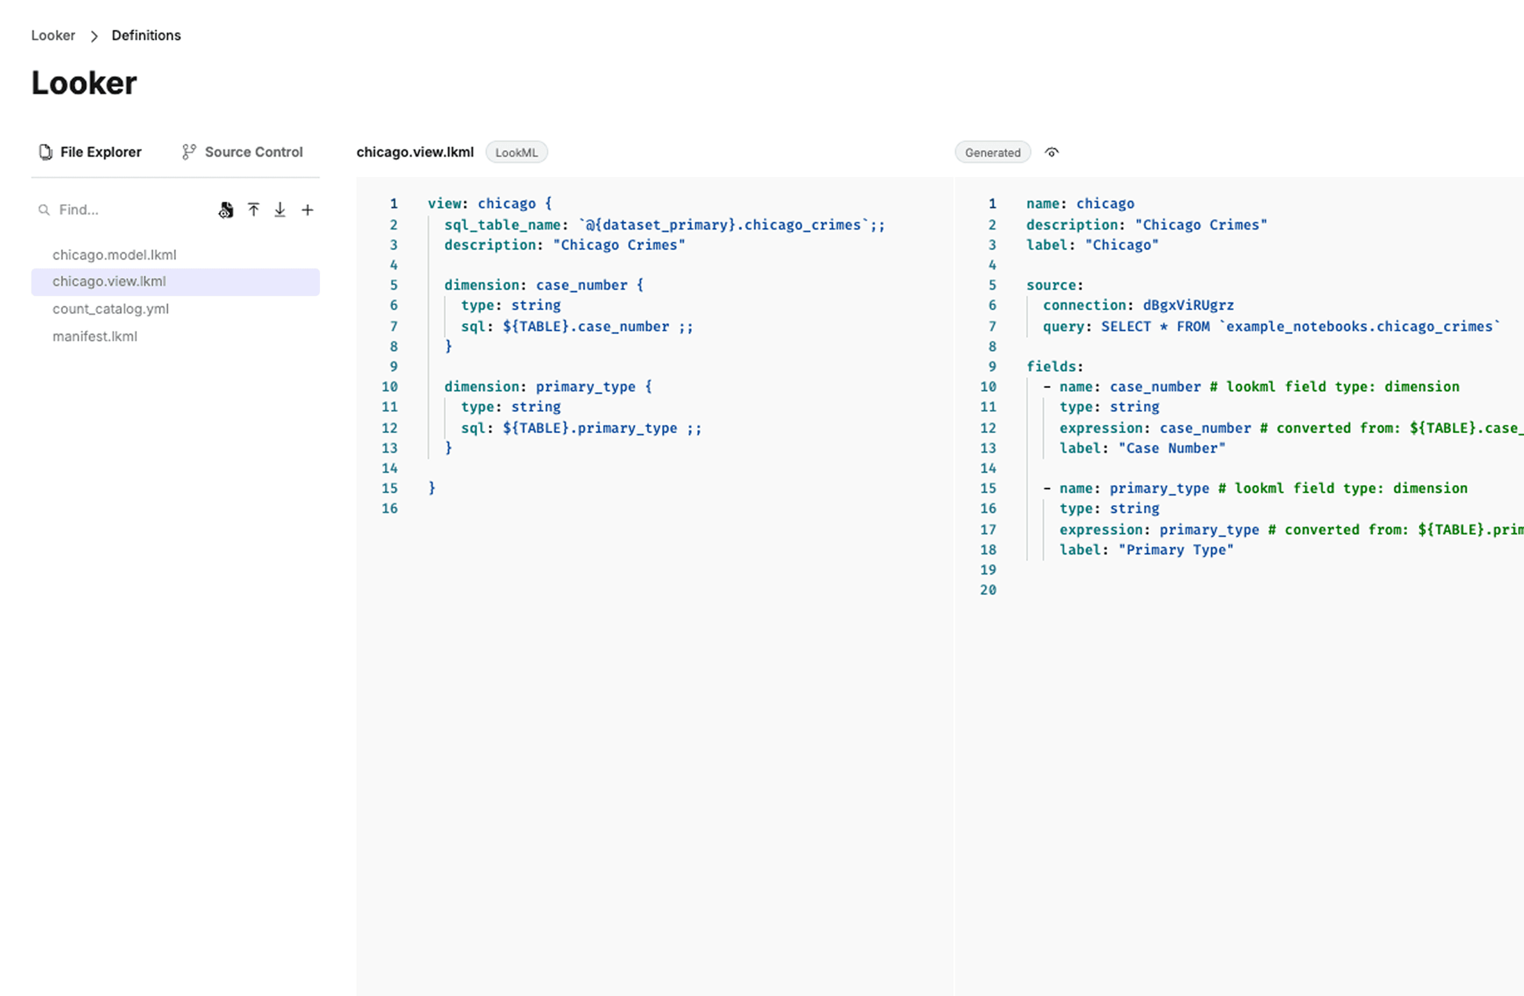Create a new file with the plus icon
Viewport: 1524px width, 996px height.
pyautogui.click(x=308, y=210)
